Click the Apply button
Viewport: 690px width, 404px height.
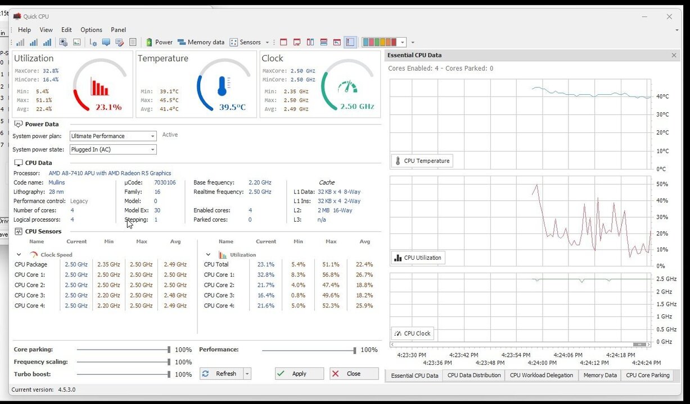point(299,374)
